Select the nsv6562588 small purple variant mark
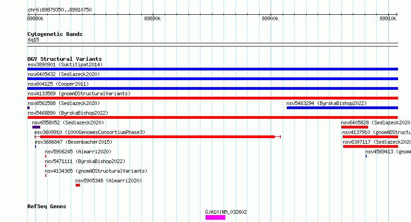Screen dimensions: 411x222 [28, 108]
